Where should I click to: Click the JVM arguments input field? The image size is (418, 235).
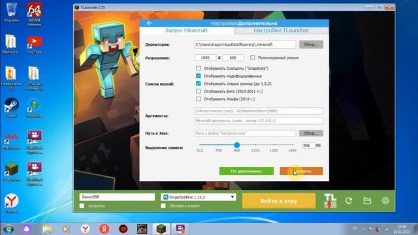click(259, 111)
